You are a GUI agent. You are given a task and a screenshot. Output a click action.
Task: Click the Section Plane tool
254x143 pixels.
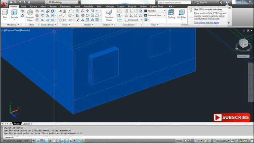(x=109, y=15)
